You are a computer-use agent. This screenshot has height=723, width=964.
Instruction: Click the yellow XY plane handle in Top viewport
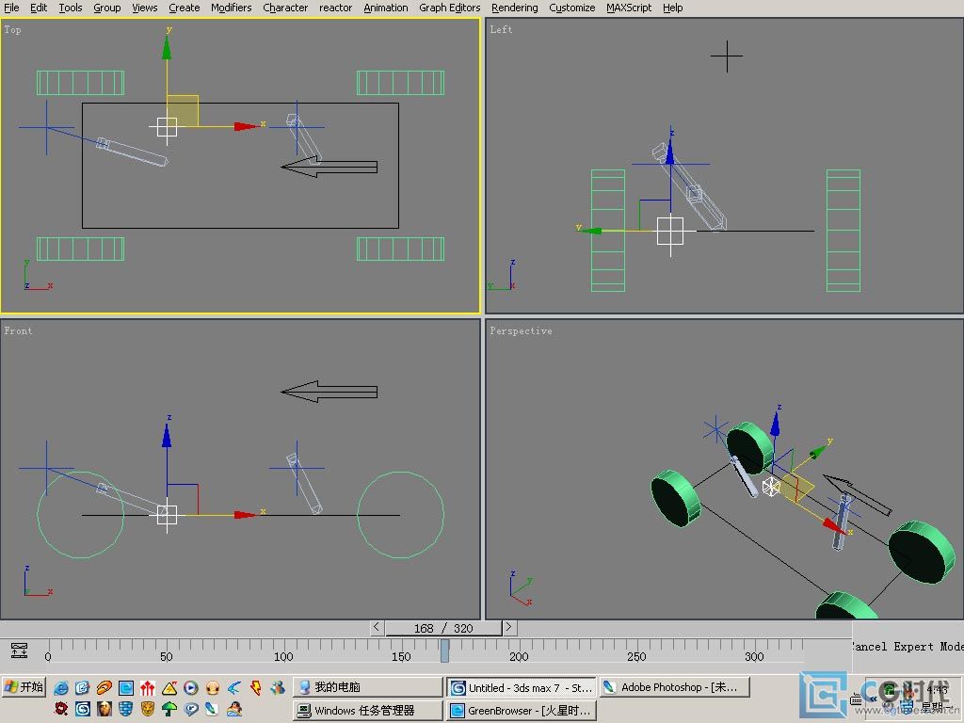point(183,111)
